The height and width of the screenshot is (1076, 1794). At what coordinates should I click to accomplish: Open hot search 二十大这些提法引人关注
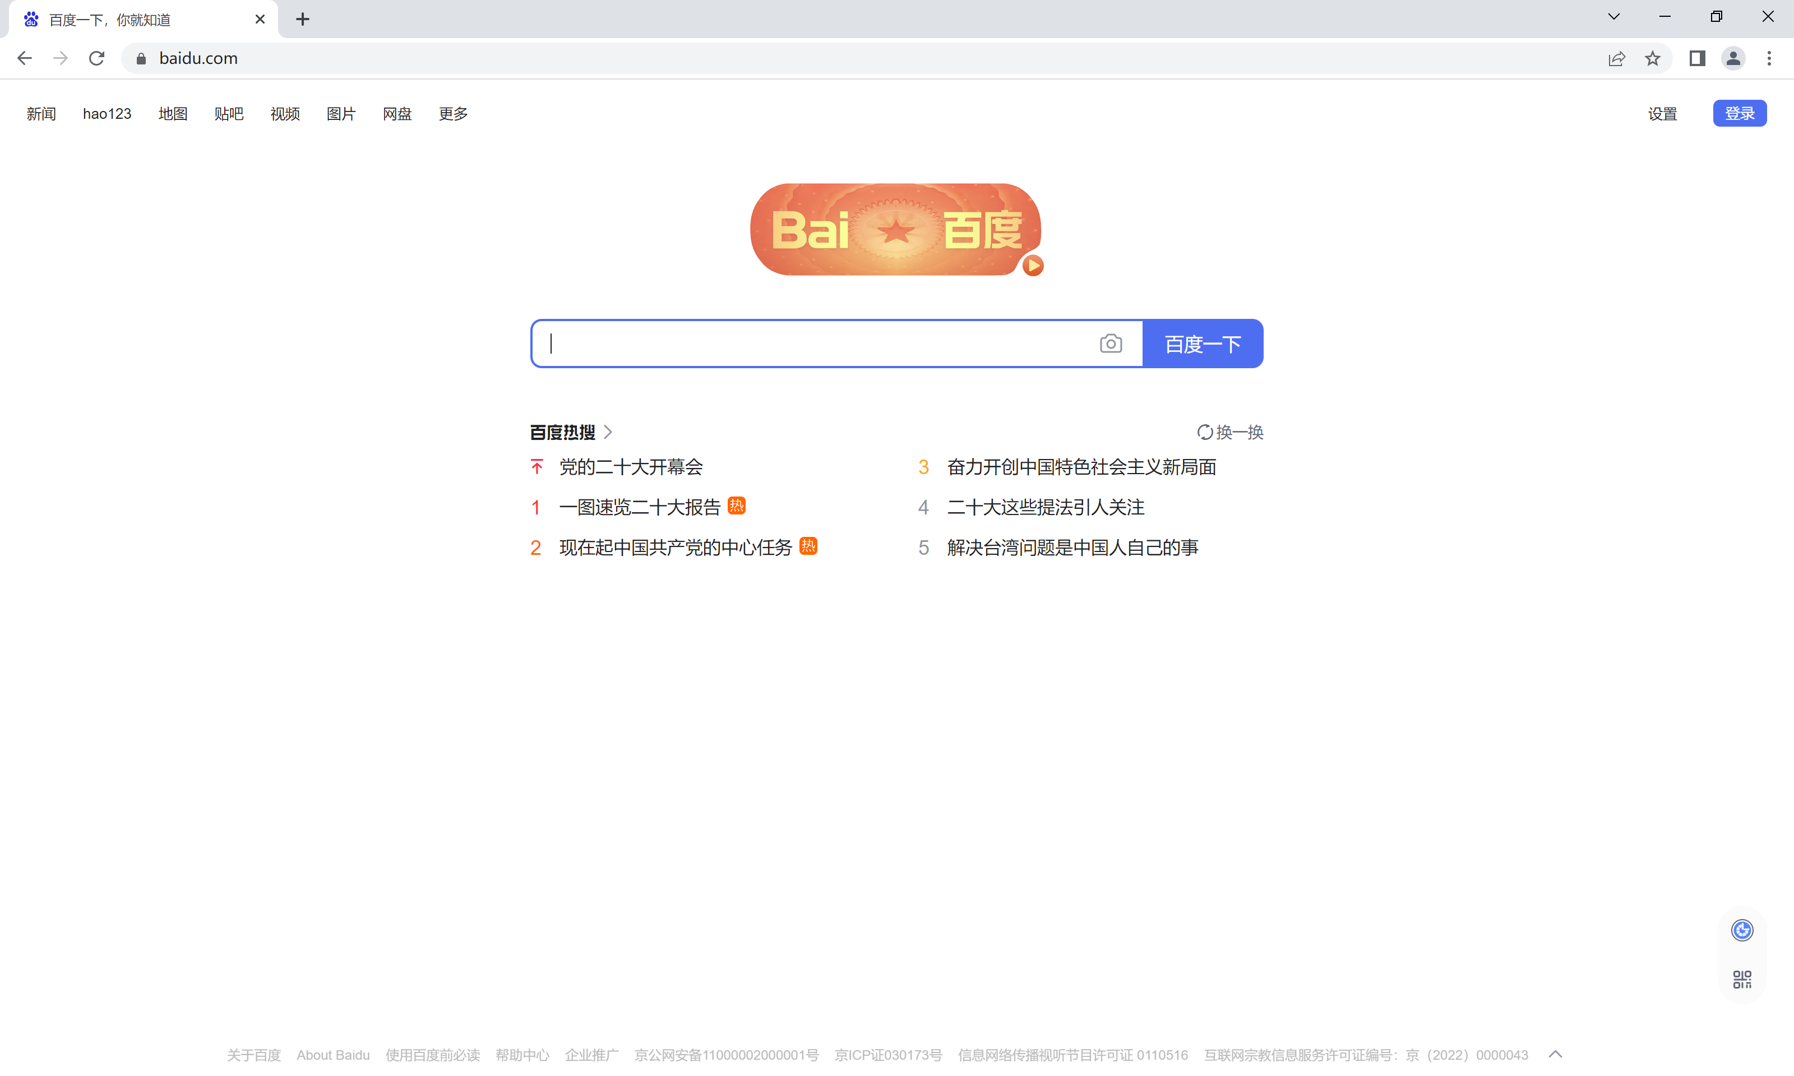[x=1046, y=508]
